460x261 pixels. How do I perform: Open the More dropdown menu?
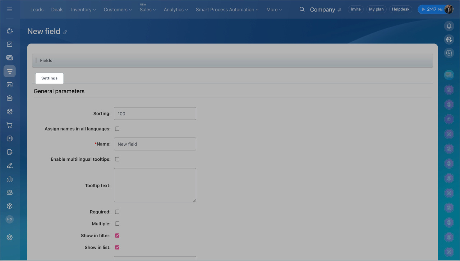click(274, 10)
